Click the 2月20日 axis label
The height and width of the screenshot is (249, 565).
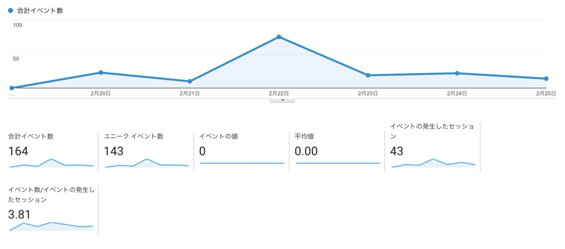point(100,93)
